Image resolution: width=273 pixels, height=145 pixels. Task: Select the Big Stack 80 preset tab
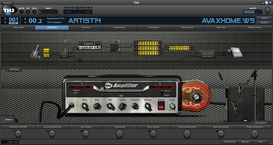pyautogui.click(x=187, y=27)
